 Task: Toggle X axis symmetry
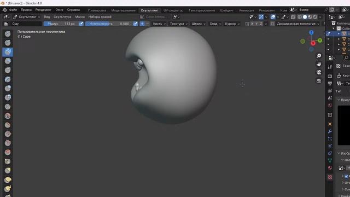pyautogui.click(x=252, y=24)
